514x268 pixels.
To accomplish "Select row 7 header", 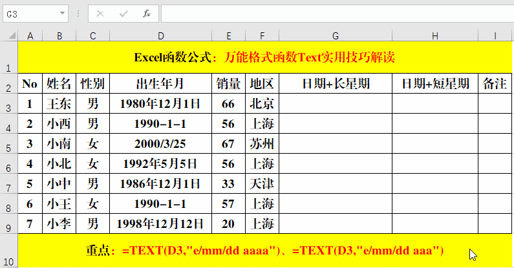I will click(8, 183).
